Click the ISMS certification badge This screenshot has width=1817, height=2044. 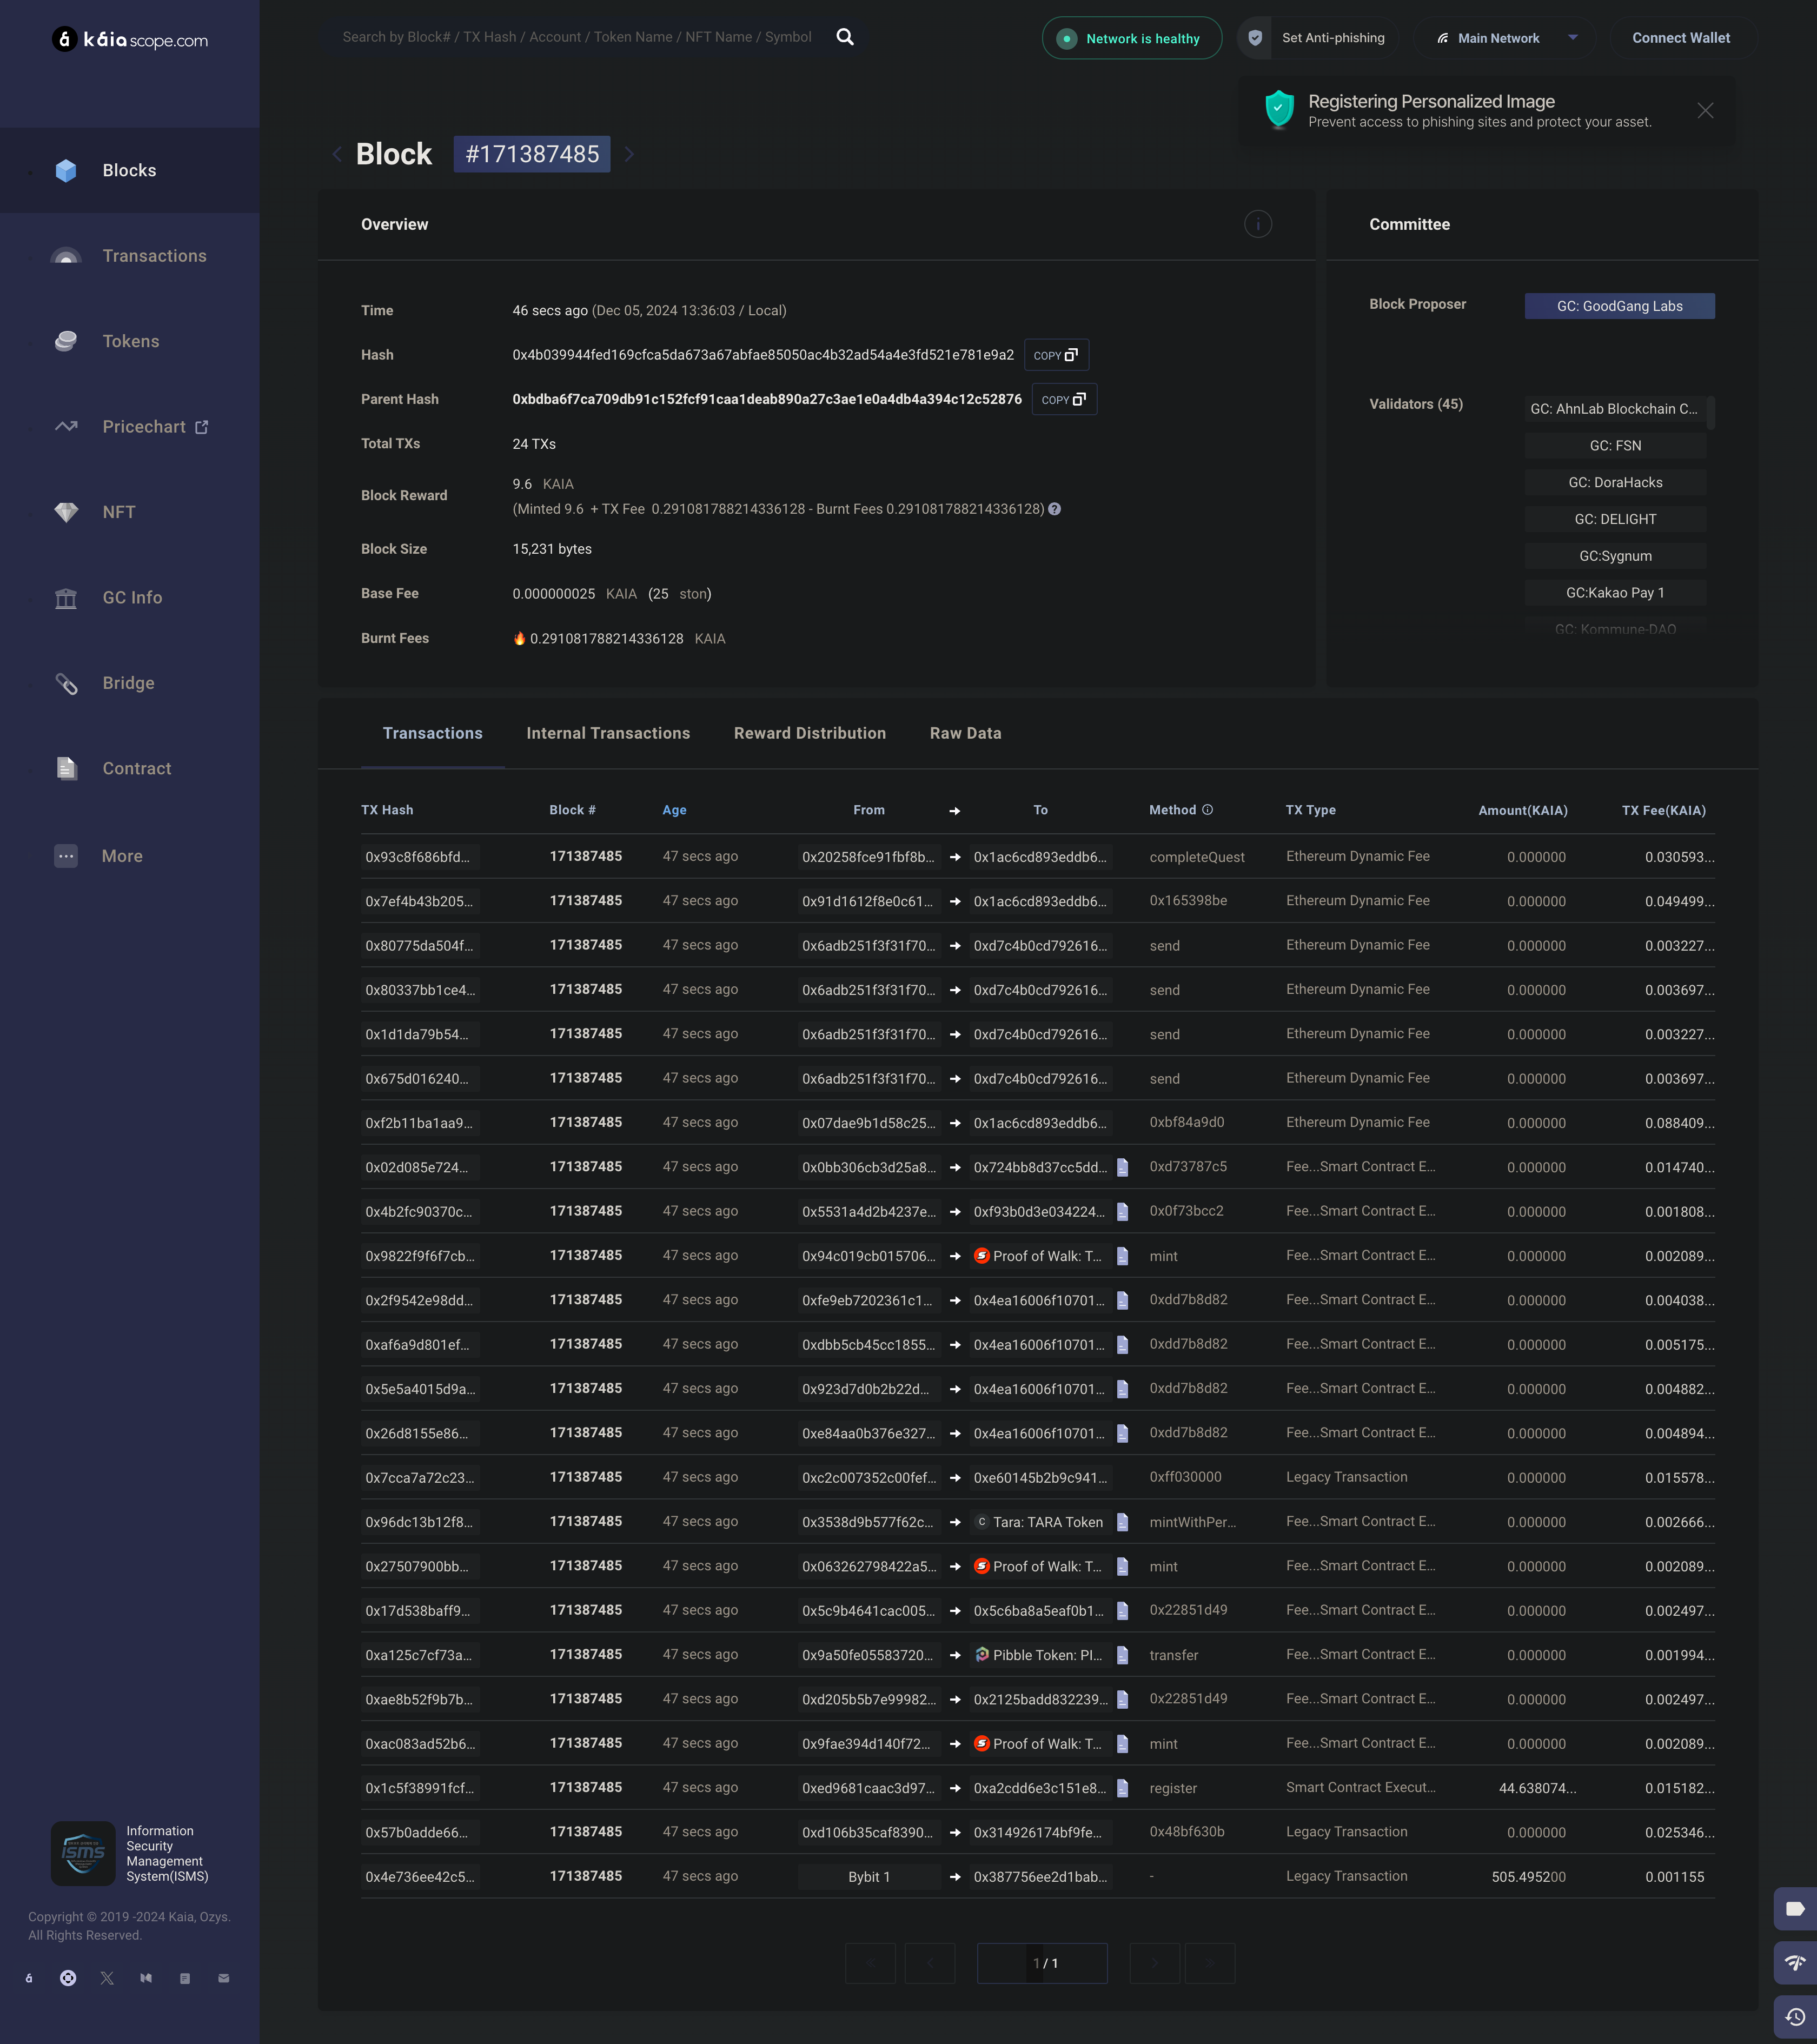83,1853
